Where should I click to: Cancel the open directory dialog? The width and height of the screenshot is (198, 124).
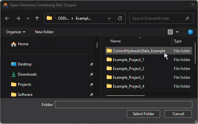click(x=178, y=114)
